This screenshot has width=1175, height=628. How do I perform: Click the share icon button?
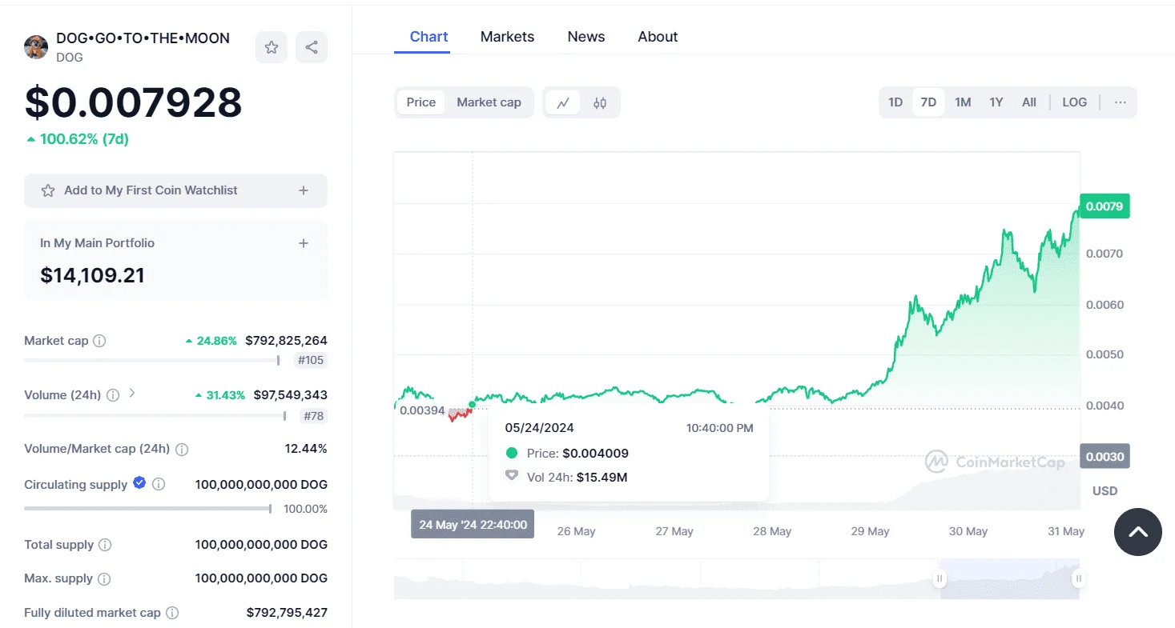pyautogui.click(x=312, y=47)
